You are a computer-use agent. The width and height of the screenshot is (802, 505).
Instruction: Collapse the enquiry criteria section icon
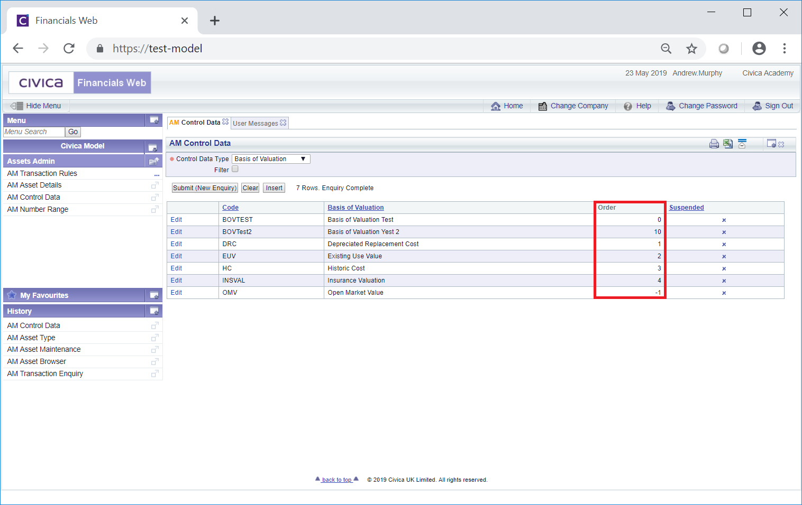click(742, 144)
